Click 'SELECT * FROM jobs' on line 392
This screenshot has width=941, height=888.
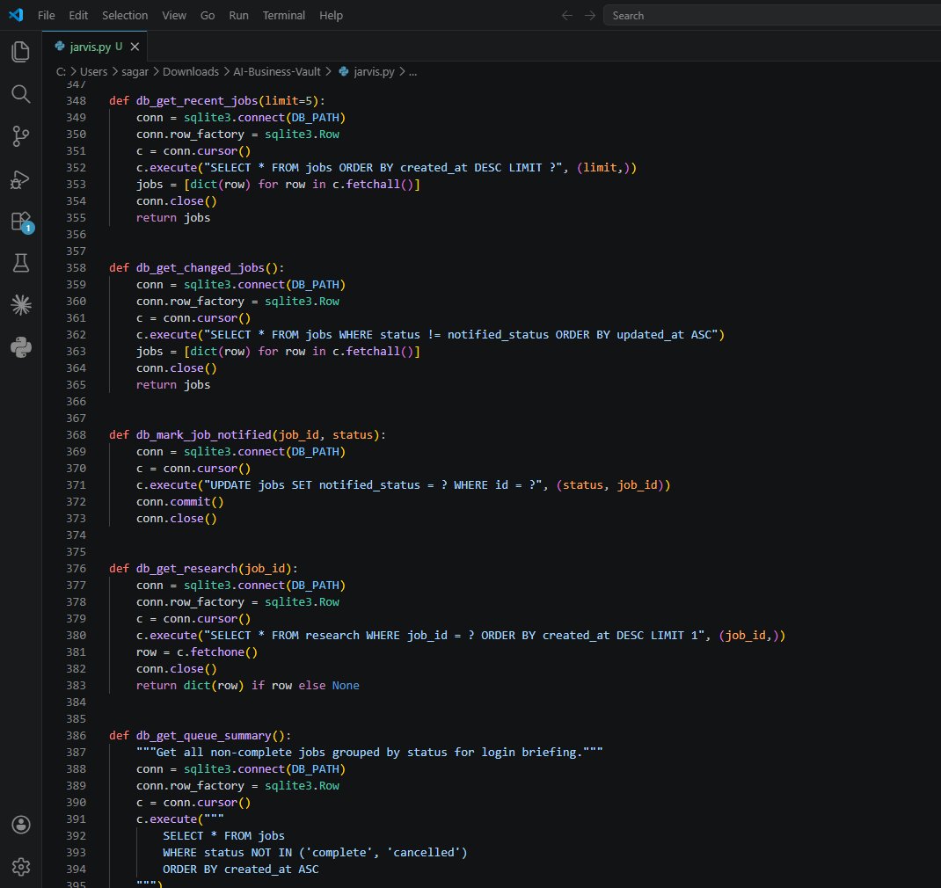tap(224, 835)
